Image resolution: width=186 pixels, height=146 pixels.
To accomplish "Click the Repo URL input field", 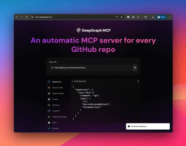I will [x=90, y=68].
